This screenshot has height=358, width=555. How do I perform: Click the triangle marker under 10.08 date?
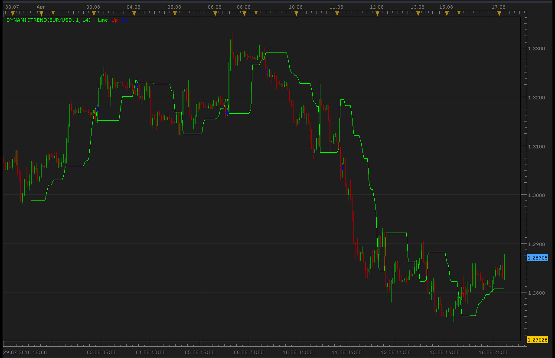click(296, 13)
